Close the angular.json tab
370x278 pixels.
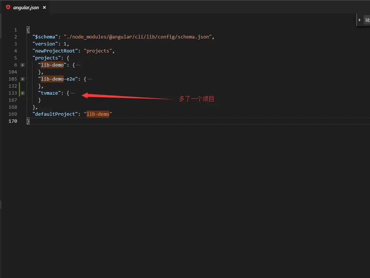[x=44, y=7]
